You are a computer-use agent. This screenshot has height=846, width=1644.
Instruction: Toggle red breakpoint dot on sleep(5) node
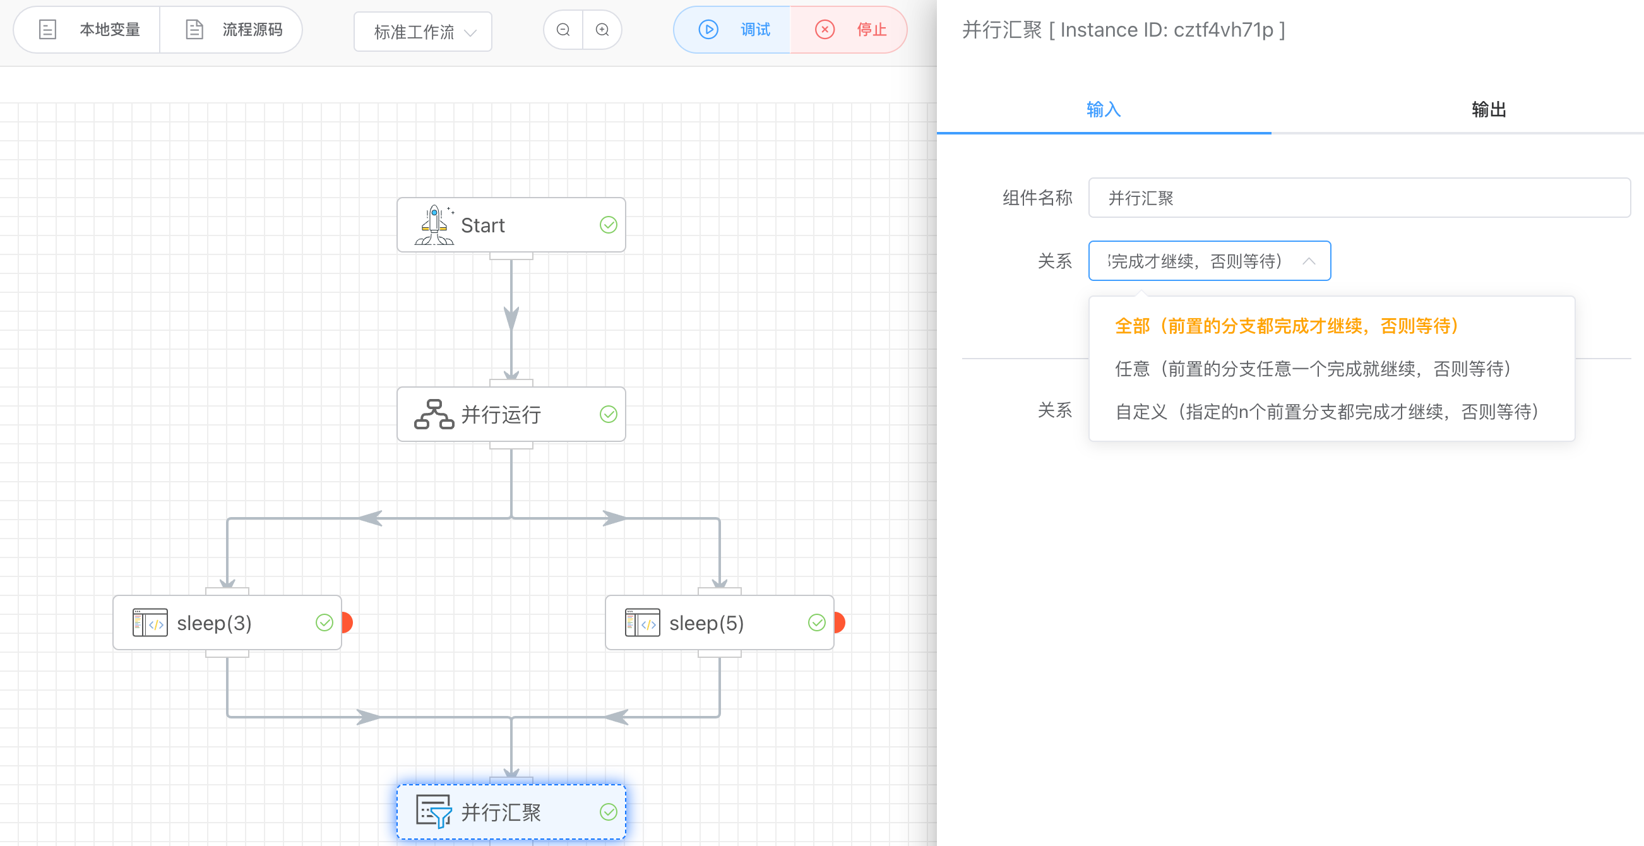839,623
